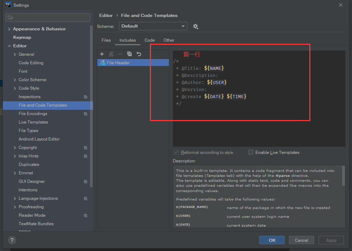Click the @Title ${NAME} line in template editor
This screenshot has width=352, height=251.
[x=200, y=68]
